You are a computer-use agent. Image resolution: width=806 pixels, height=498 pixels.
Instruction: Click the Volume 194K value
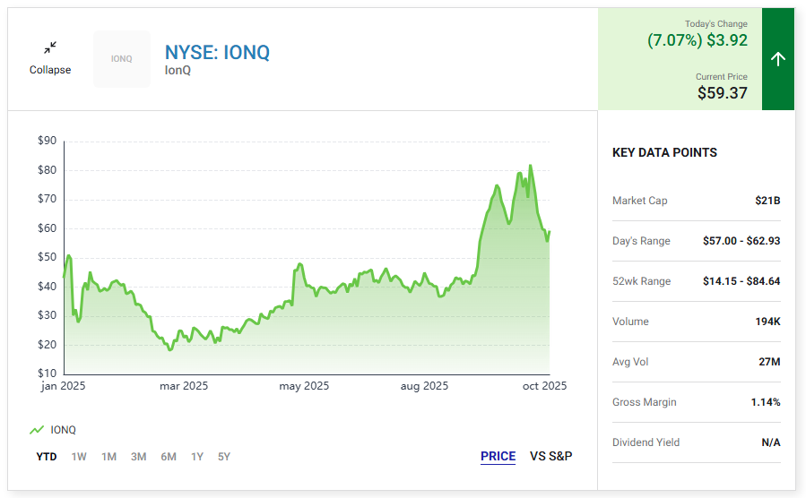tap(767, 322)
